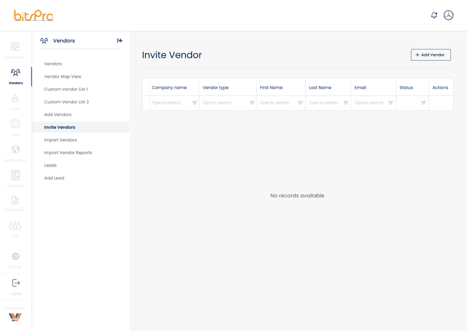Open Vendor type filter menu
The width and height of the screenshot is (467, 331).
(x=252, y=103)
